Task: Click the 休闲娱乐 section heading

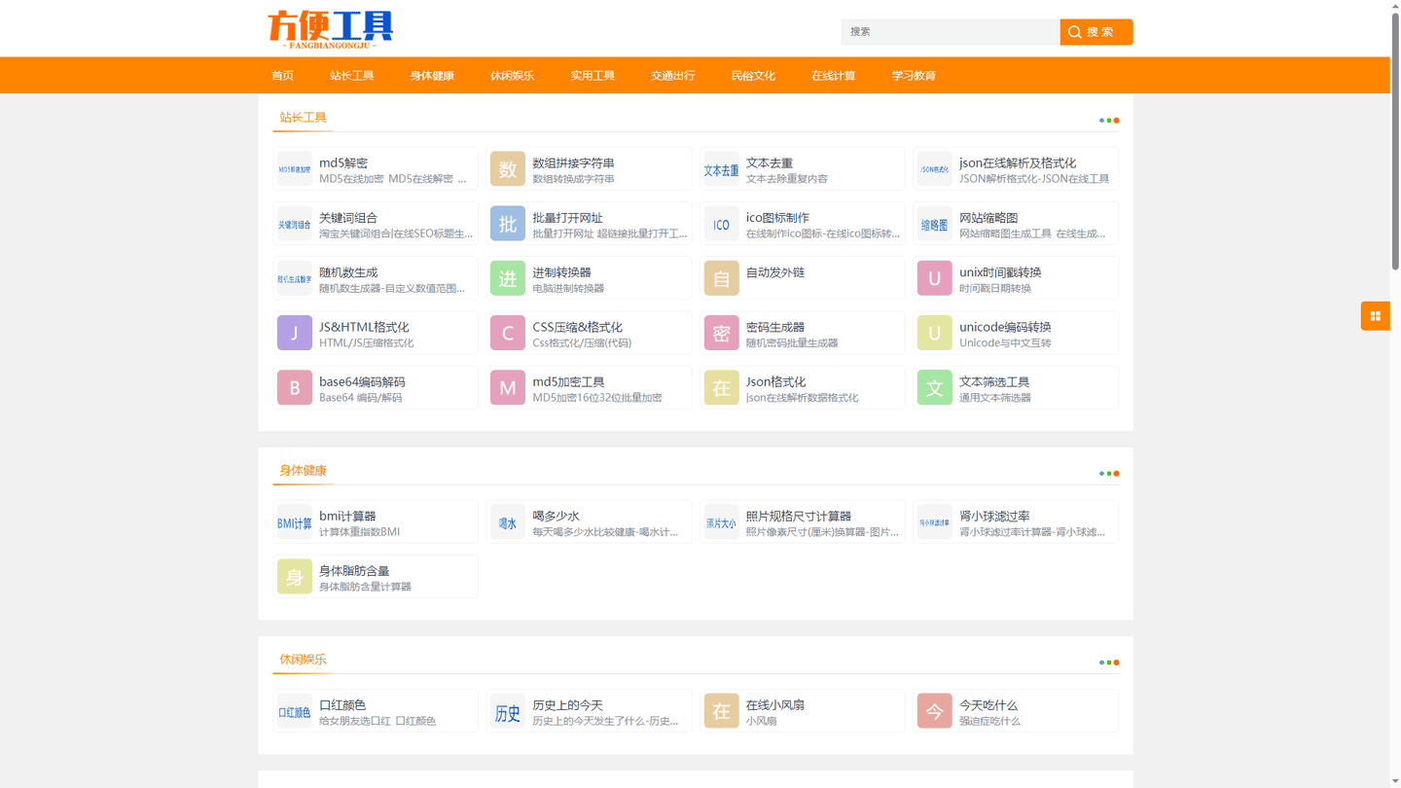Action: [x=303, y=660]
